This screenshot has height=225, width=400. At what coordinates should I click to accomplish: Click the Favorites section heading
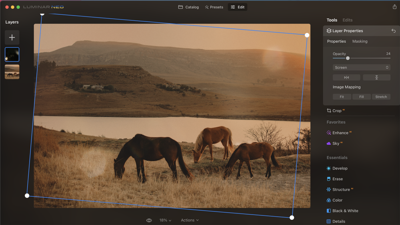point(336,122)
